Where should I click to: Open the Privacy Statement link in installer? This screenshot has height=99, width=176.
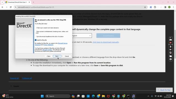[48, 45]
